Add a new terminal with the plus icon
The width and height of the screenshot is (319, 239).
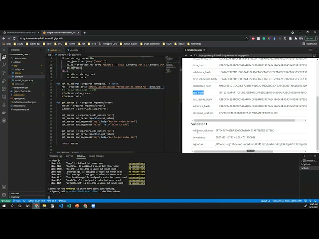pyautogui.click(x=304, y=156)
